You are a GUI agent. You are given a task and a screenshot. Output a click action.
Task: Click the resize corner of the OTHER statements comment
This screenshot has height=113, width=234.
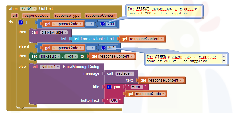pos(227,64)
